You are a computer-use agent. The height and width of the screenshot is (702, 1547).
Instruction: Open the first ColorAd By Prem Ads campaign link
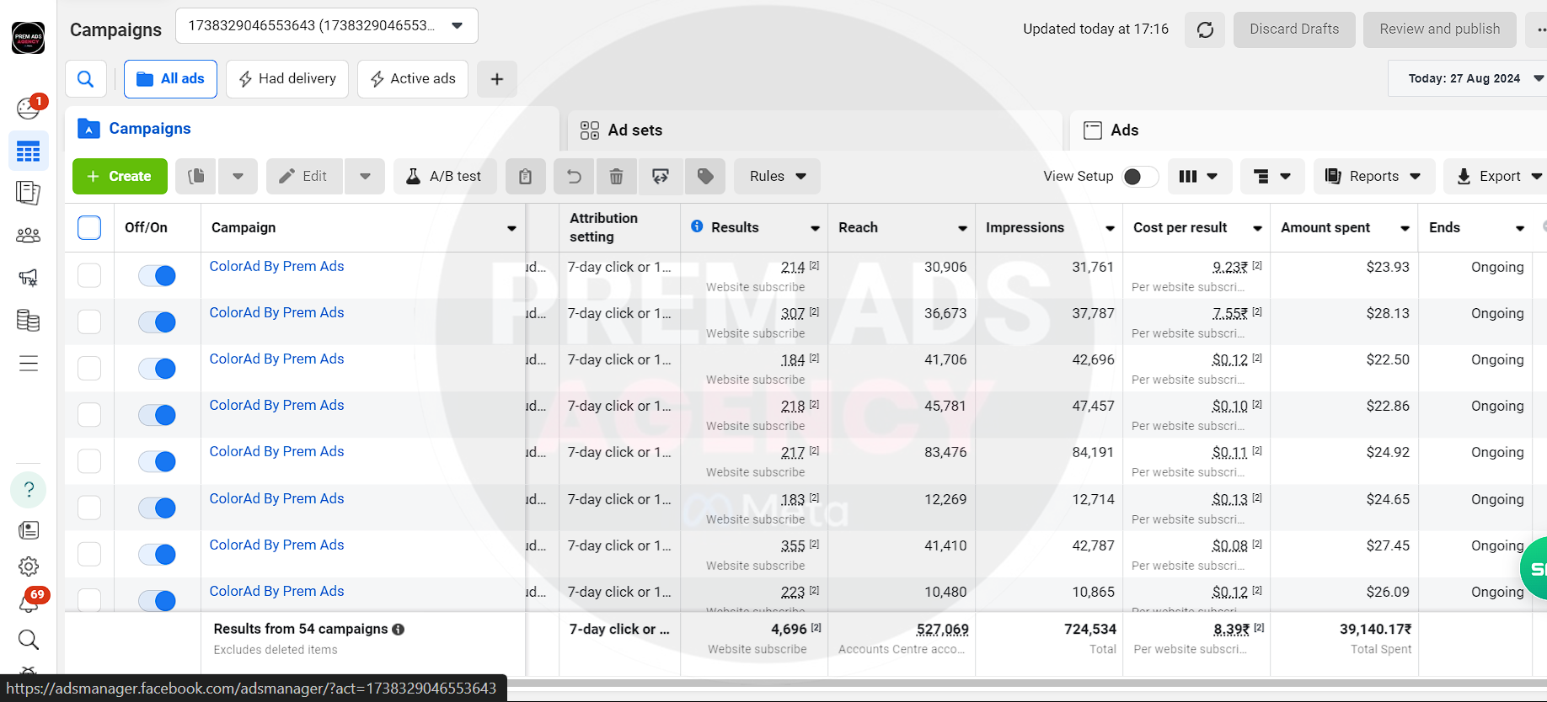276,266
